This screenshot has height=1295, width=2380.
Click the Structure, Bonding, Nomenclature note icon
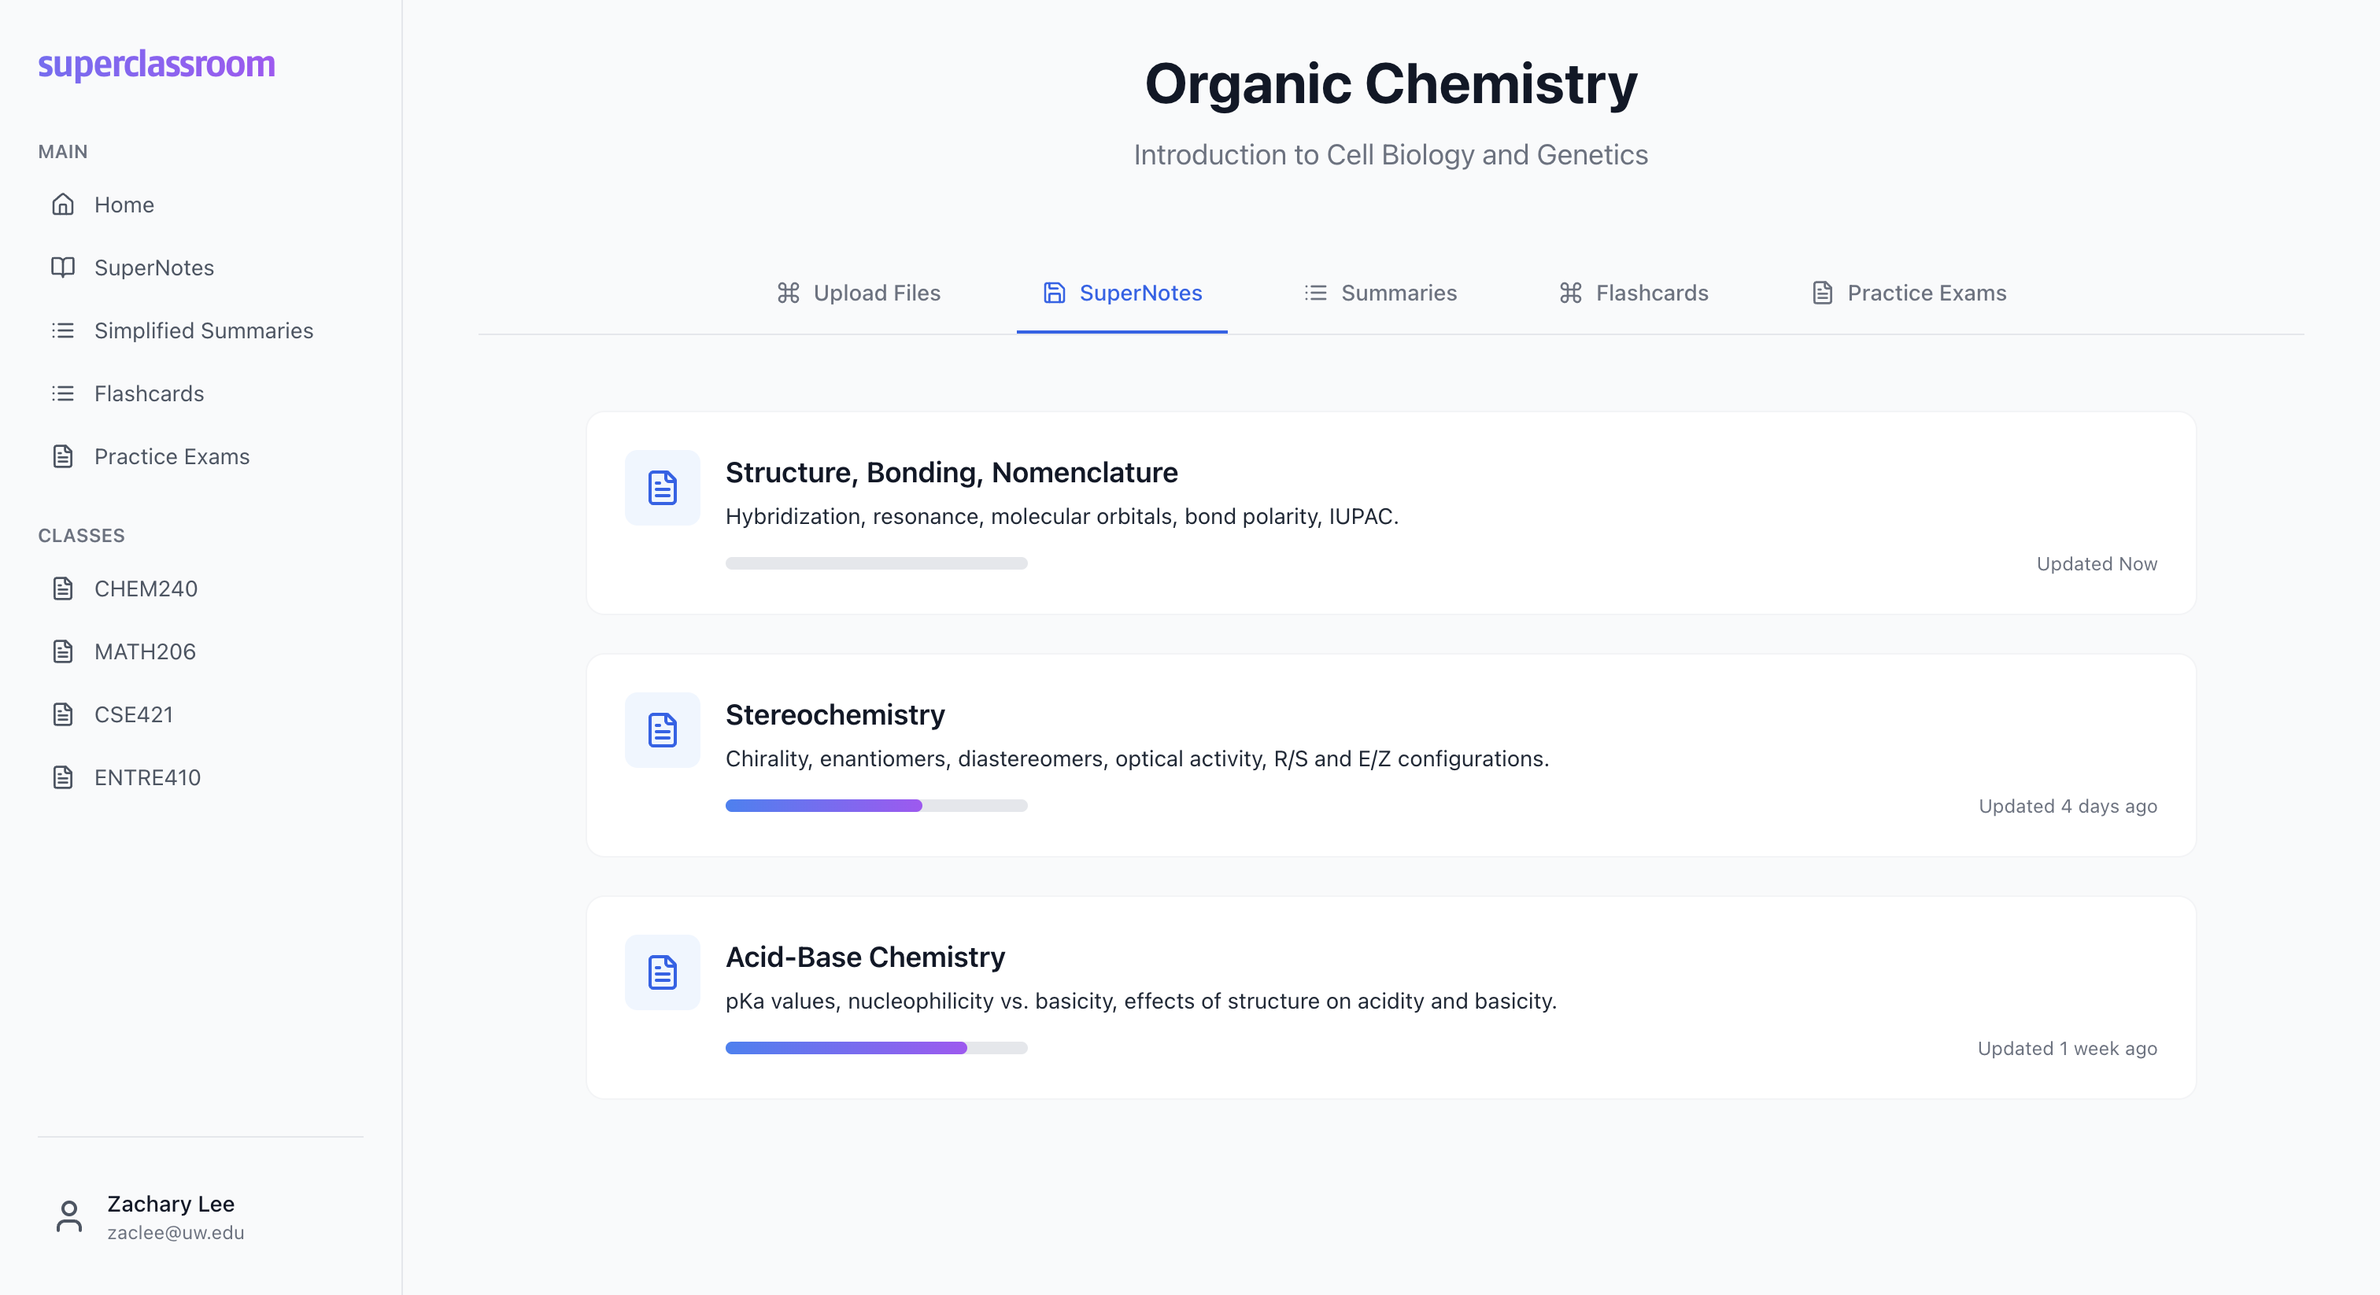click(662, 488)
